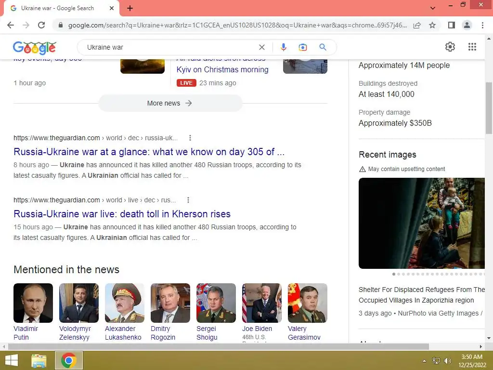Click the upsetting content warning icon

(x=362, y=169)
